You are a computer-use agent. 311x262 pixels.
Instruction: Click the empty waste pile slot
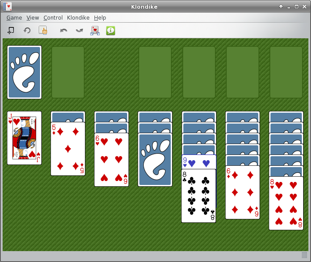click(x=68, y=72)
